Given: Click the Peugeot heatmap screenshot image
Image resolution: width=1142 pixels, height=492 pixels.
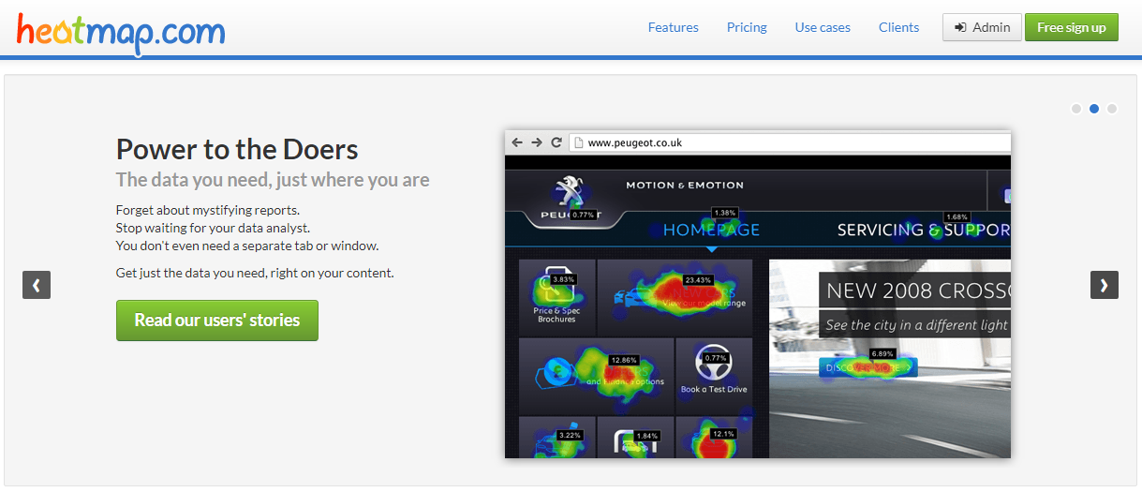Looking at the screenshot, I should (758, 294).
